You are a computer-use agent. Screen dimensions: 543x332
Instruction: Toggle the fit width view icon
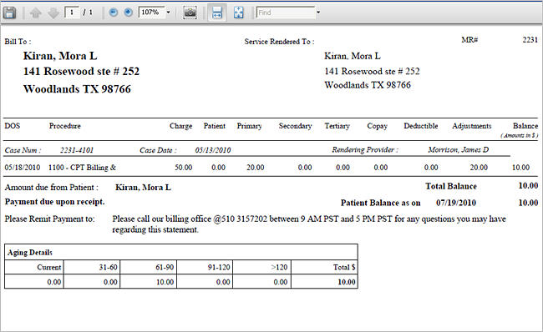coord(217,13)
